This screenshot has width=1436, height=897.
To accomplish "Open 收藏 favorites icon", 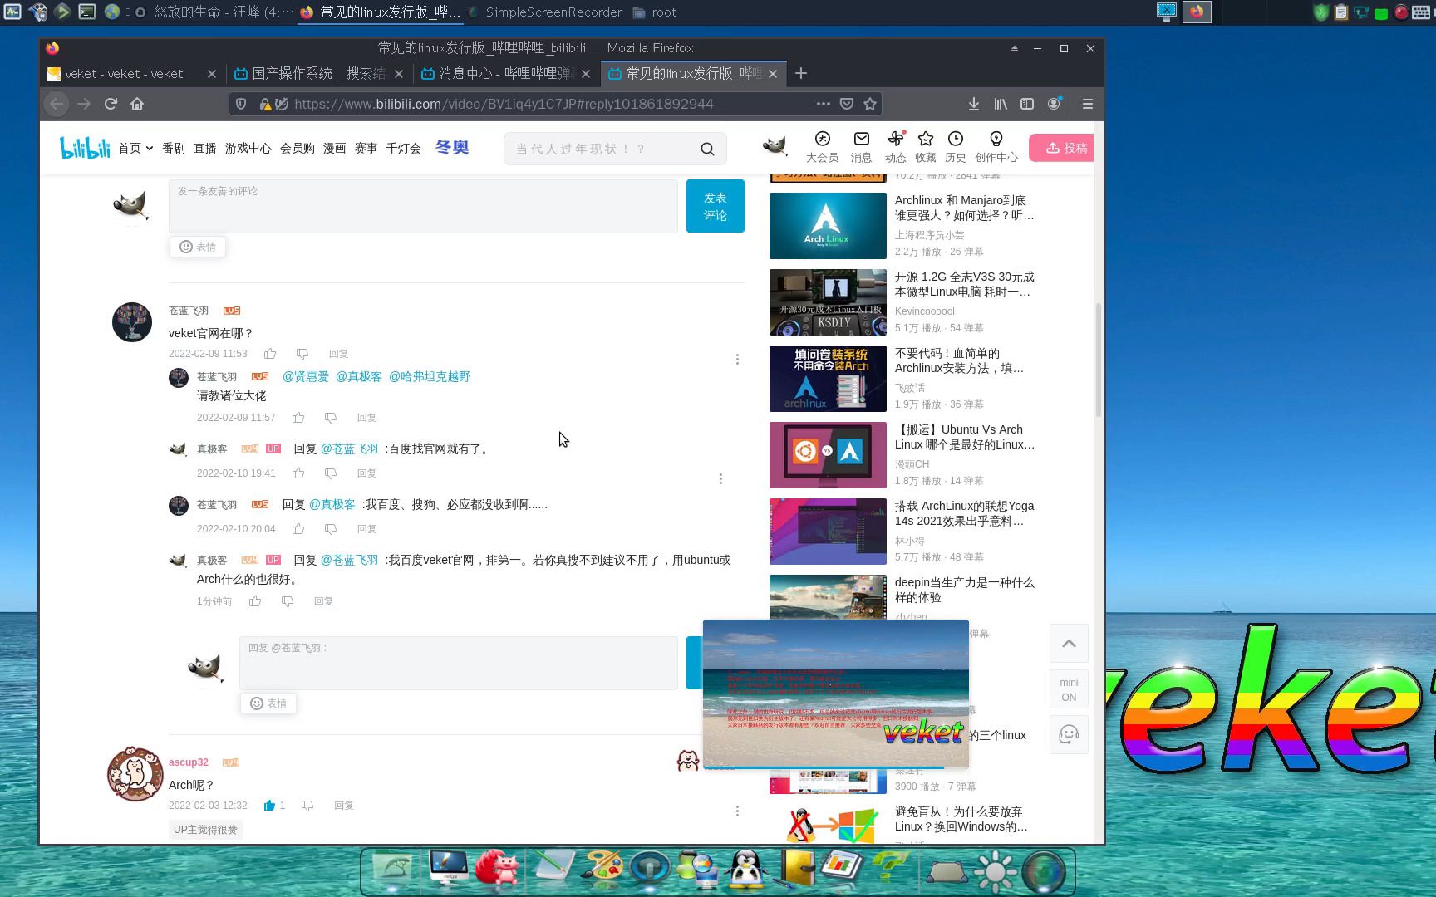I will click(925, 147).
